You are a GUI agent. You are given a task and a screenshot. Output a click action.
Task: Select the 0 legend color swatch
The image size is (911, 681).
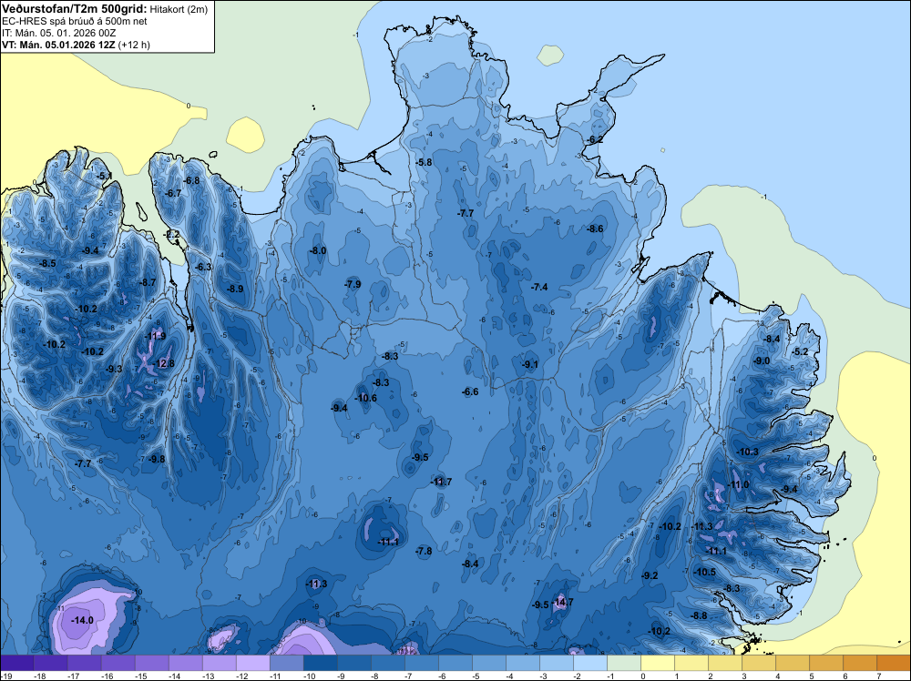click(657, 663)
